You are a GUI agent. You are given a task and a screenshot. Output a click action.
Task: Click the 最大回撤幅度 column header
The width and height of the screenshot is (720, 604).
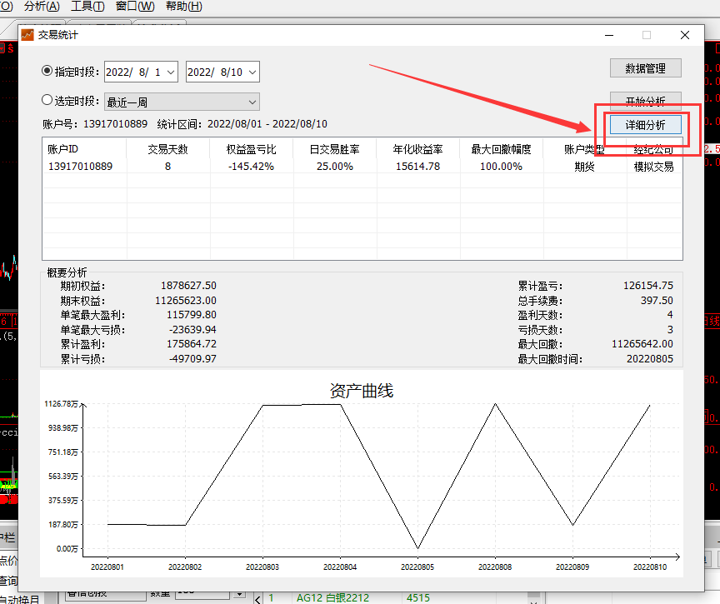pyautogui.click(x=501, y=149)
